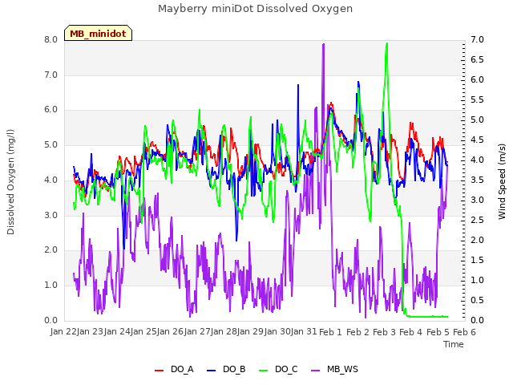The height and width of the screenshot is (385, 513).
Task: Click the Dissolved Oxygen (mg/l) axis label
Action: 10,182
